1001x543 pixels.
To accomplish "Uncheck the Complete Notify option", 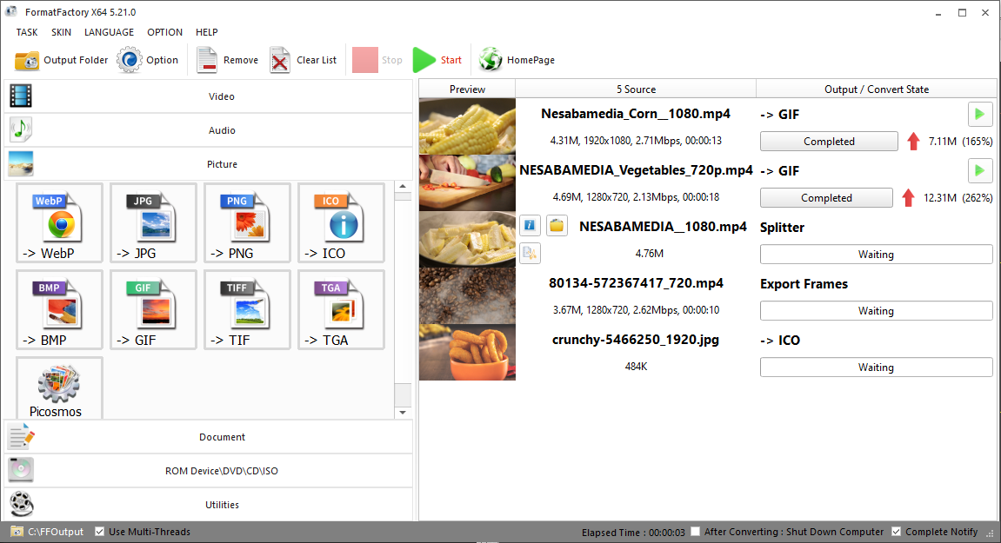I will point(897,532).
